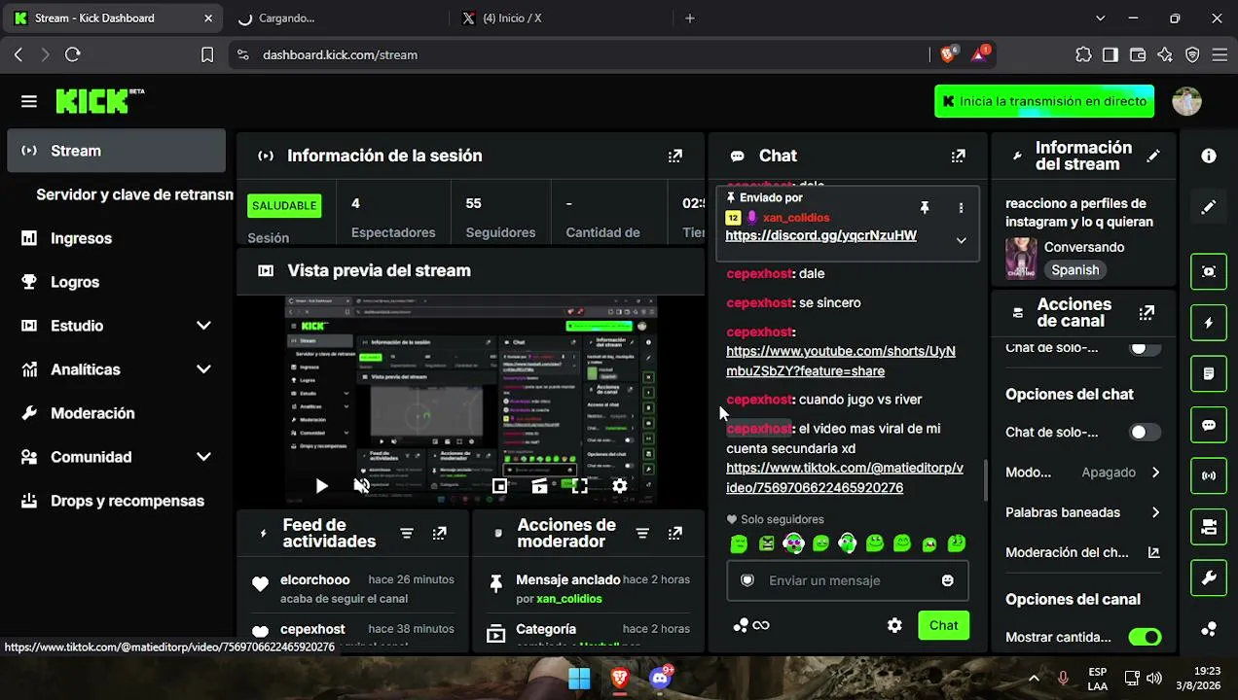Pop out Acciones de moderador panel
This screenshot has height=700, width=1238.
click(674, 534)
